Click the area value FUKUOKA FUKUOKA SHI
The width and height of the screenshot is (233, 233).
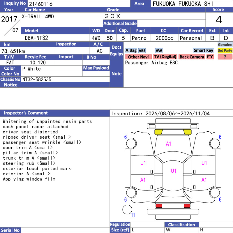(x=183, y=4)
